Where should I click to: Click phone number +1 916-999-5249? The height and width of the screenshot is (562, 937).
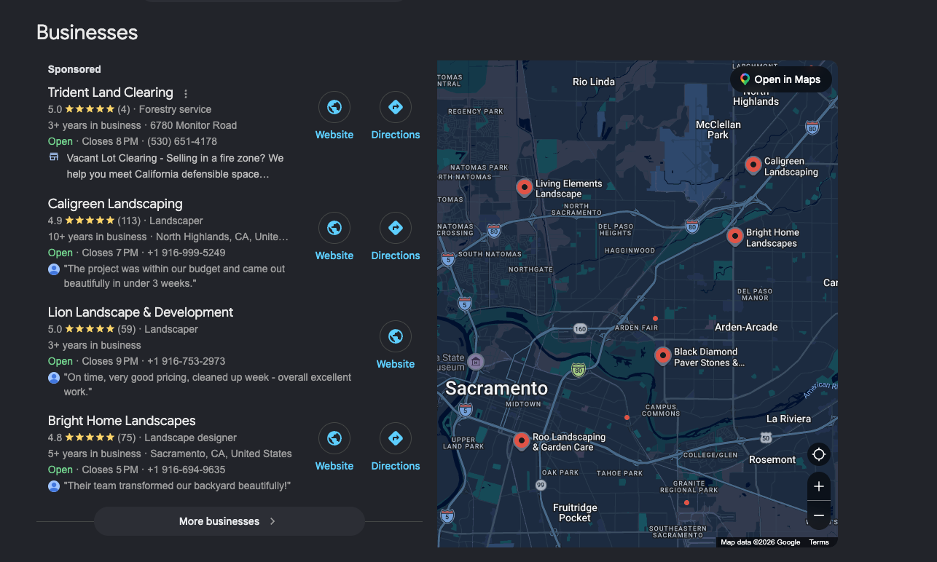pyautogui.click(x=186, y=253)
